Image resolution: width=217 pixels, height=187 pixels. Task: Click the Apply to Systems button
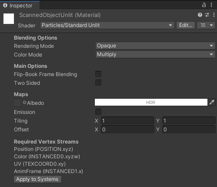point(37,179)
